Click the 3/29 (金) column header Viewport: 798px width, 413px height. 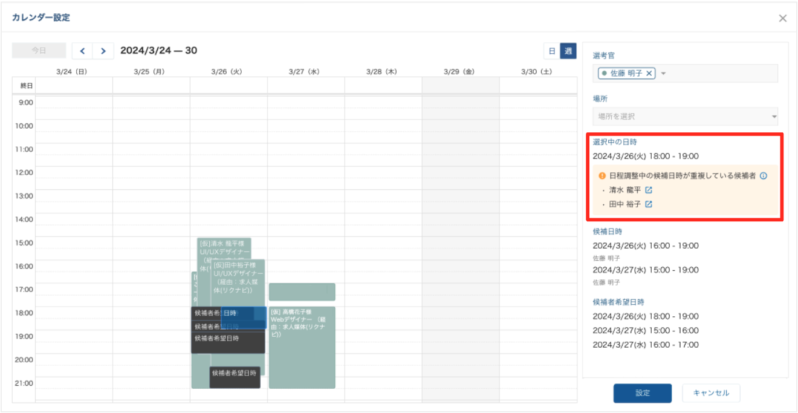(x=459, y=71)
